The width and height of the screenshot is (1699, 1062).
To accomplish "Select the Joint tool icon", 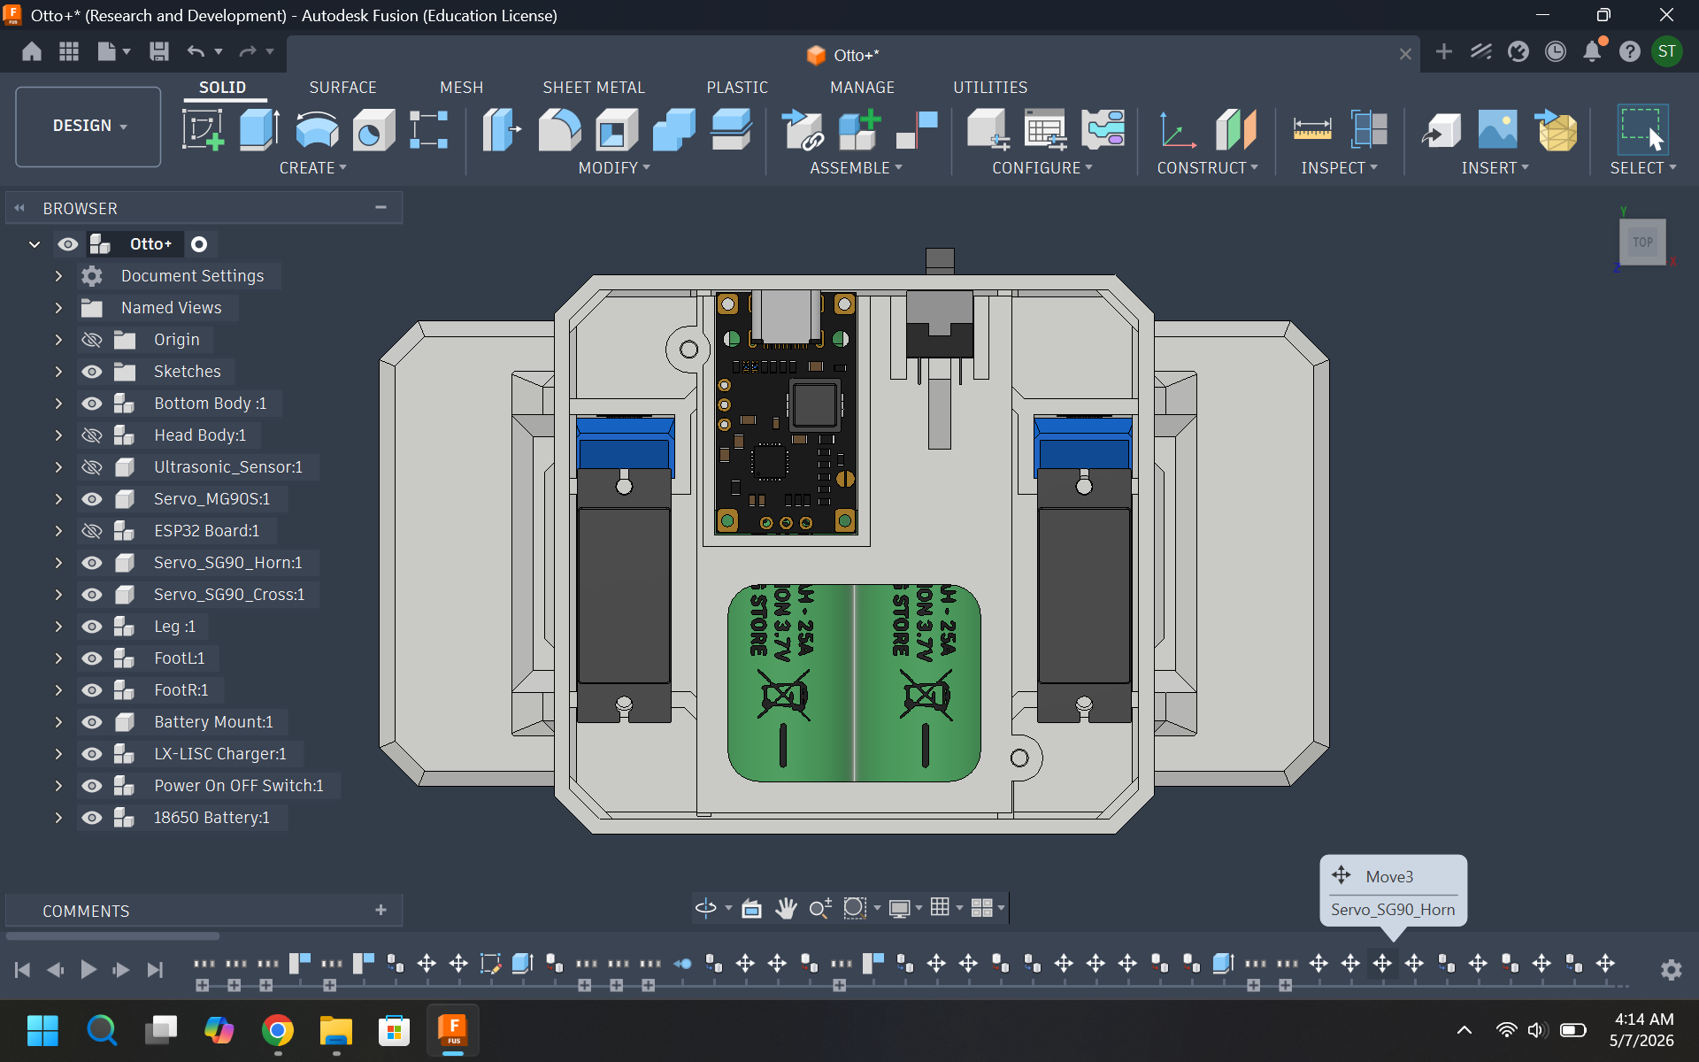I will (917, 129).
